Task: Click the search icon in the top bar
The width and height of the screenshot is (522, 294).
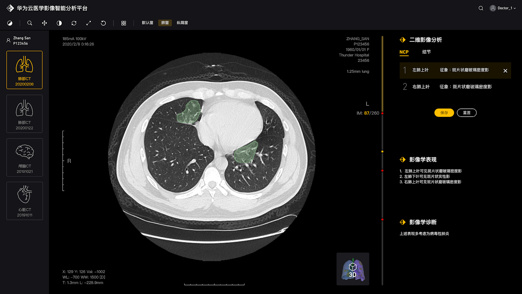Action: point(481,8)
